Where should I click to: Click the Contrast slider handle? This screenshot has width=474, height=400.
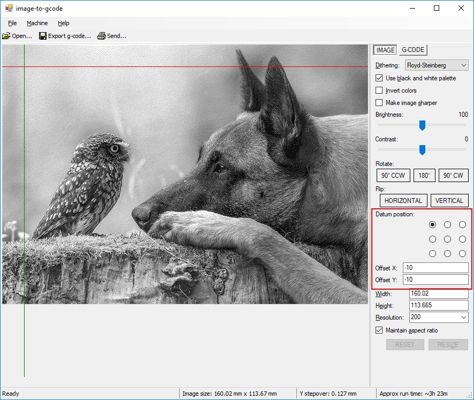coord(422,150)
